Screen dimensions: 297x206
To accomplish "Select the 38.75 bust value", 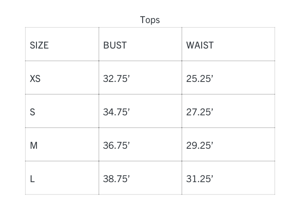I will pyautogui.click(x=116, y=179).
